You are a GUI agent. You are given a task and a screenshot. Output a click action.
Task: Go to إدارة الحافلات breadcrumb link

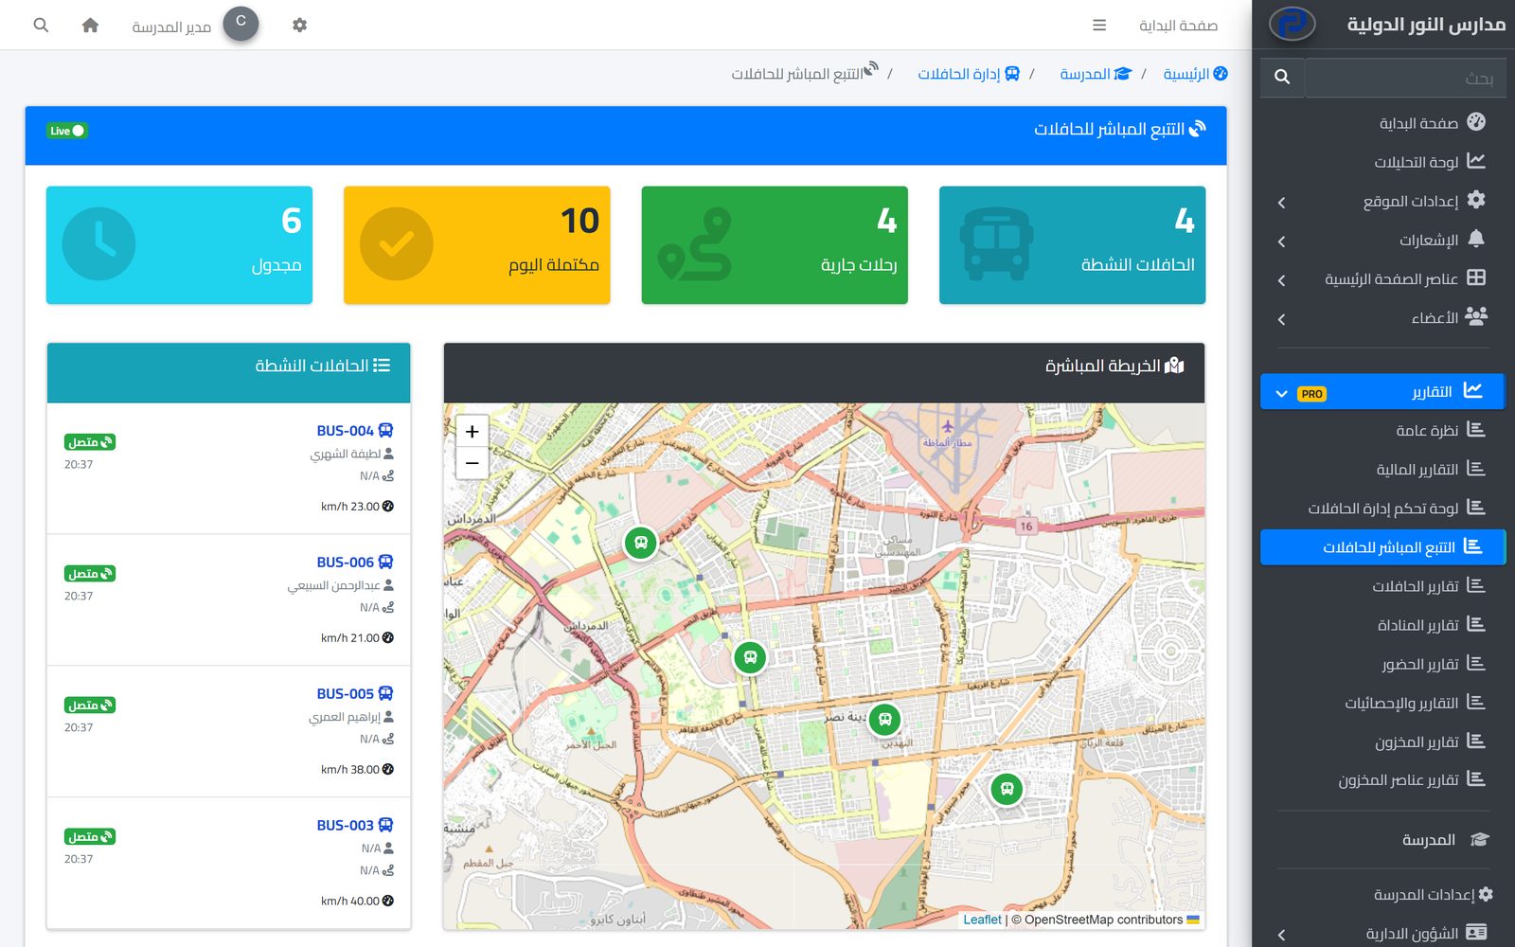pos(968,74)
